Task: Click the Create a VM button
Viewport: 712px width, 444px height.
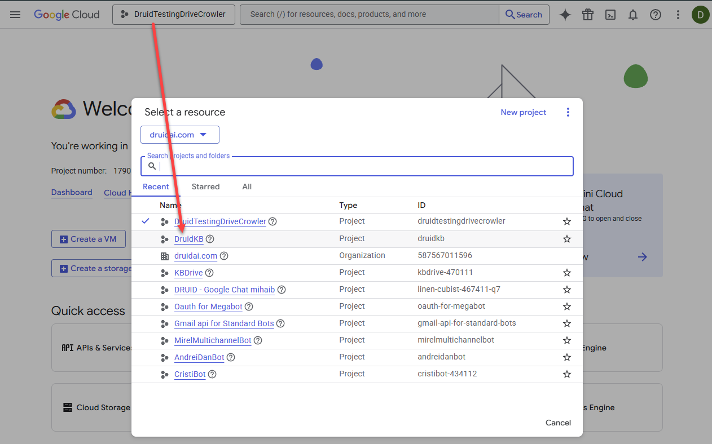Action: (88, 239)
